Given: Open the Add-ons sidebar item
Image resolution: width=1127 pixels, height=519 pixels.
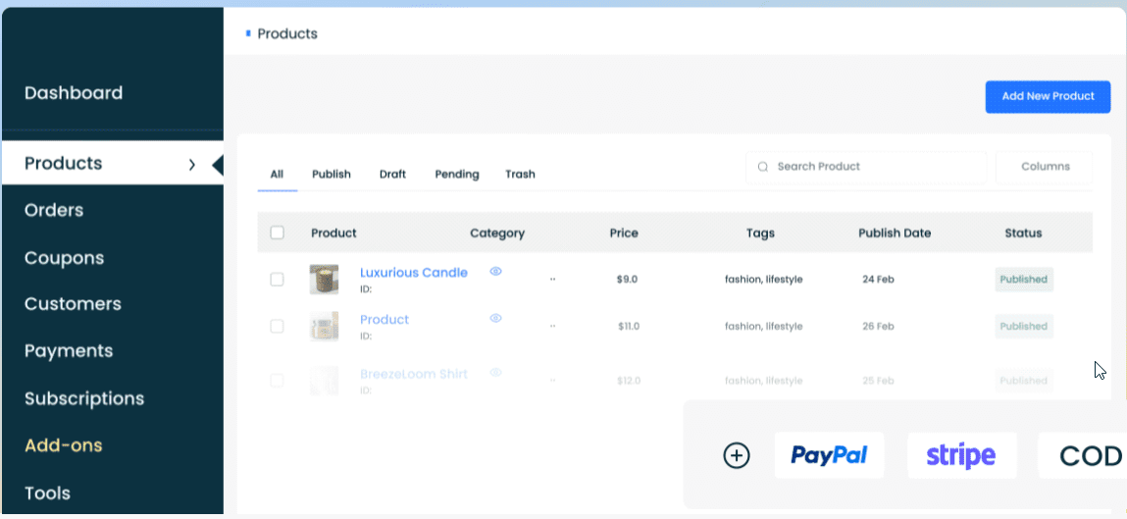Looking at the screenshot, I should pyautogui.click(x=63, y=445).
